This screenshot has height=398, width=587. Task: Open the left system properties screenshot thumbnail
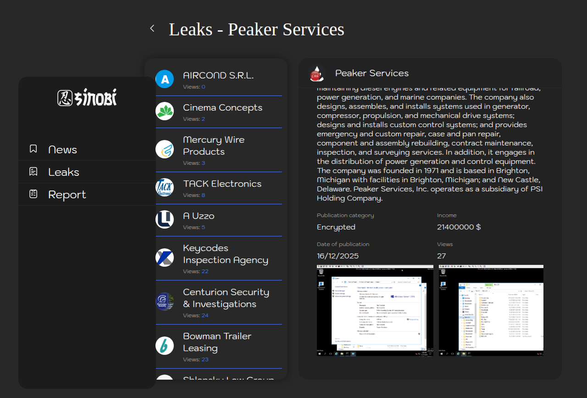tap(375, 310)
